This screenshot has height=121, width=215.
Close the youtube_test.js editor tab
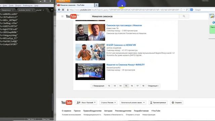point(32,10)
